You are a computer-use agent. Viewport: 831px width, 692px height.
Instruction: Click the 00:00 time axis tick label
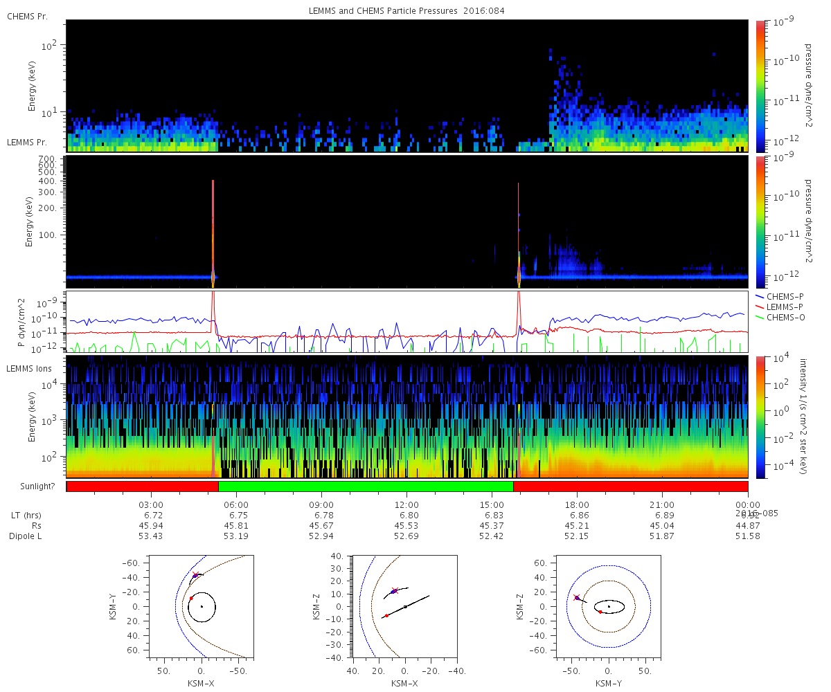748,505
